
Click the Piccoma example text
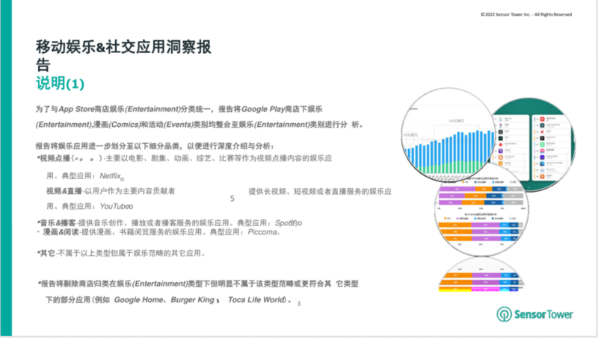(262, 232)
